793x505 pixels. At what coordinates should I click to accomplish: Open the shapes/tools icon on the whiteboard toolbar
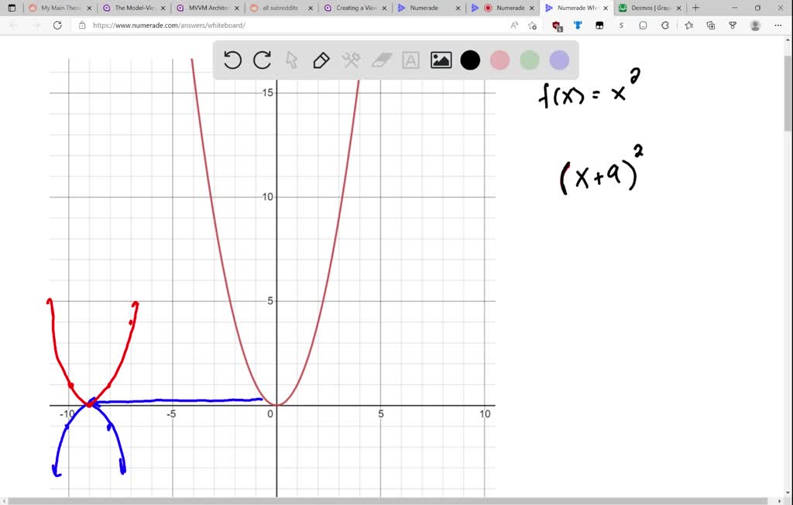pyautogui.click(x=351, y=60)
